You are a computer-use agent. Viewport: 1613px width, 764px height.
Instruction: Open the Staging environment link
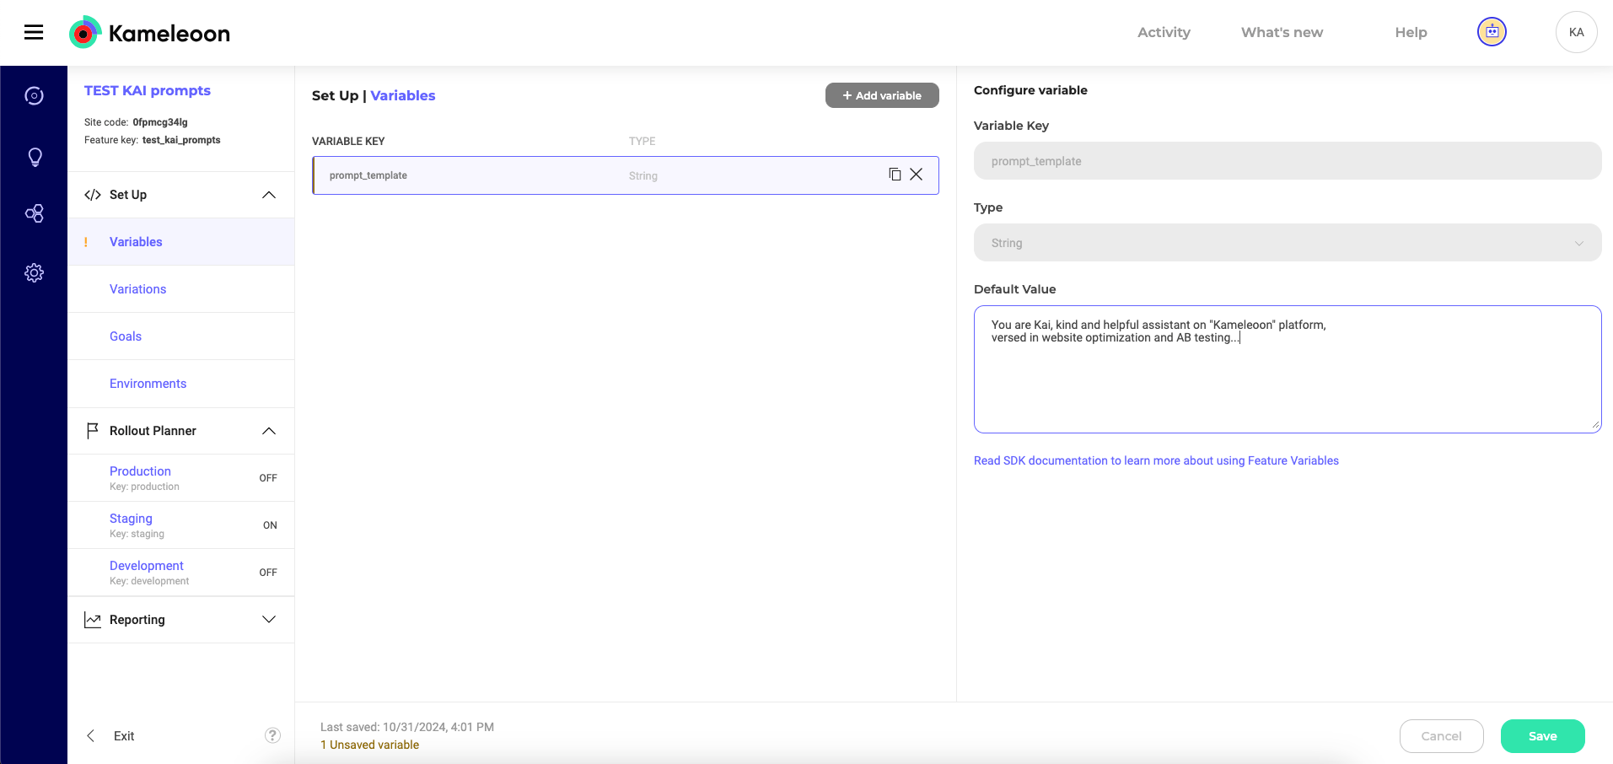pyautogui.click(x=131, y=519)
